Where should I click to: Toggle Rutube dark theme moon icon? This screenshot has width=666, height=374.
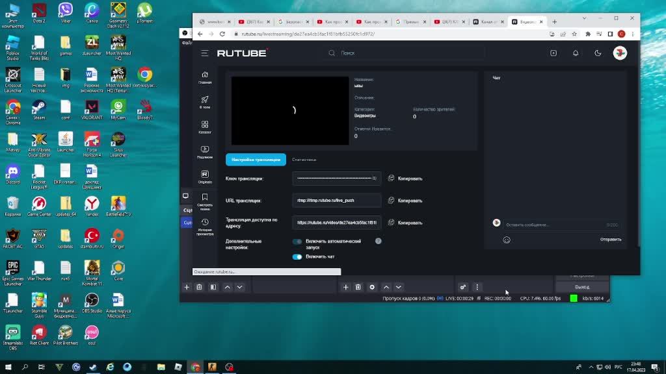598,53
